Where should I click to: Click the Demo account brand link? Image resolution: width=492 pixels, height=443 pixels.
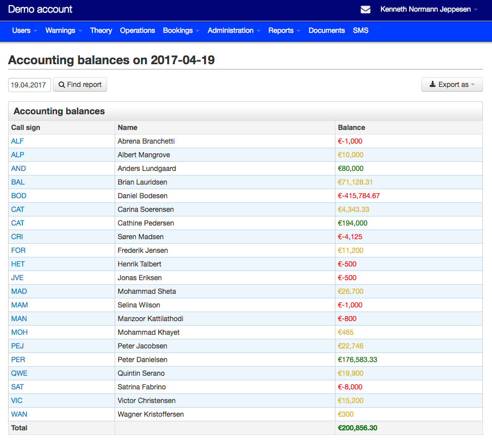pos(40,10)
